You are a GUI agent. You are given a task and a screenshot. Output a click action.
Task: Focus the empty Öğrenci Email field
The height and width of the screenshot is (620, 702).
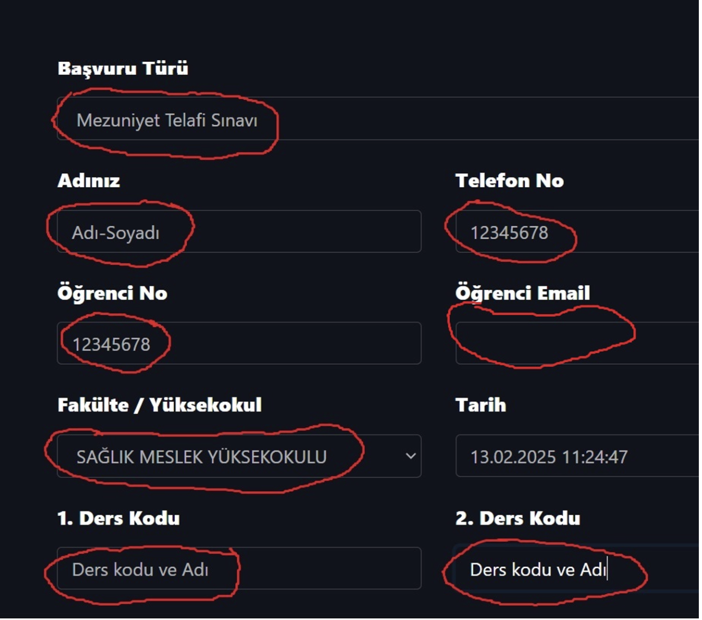tap(575, 344)
